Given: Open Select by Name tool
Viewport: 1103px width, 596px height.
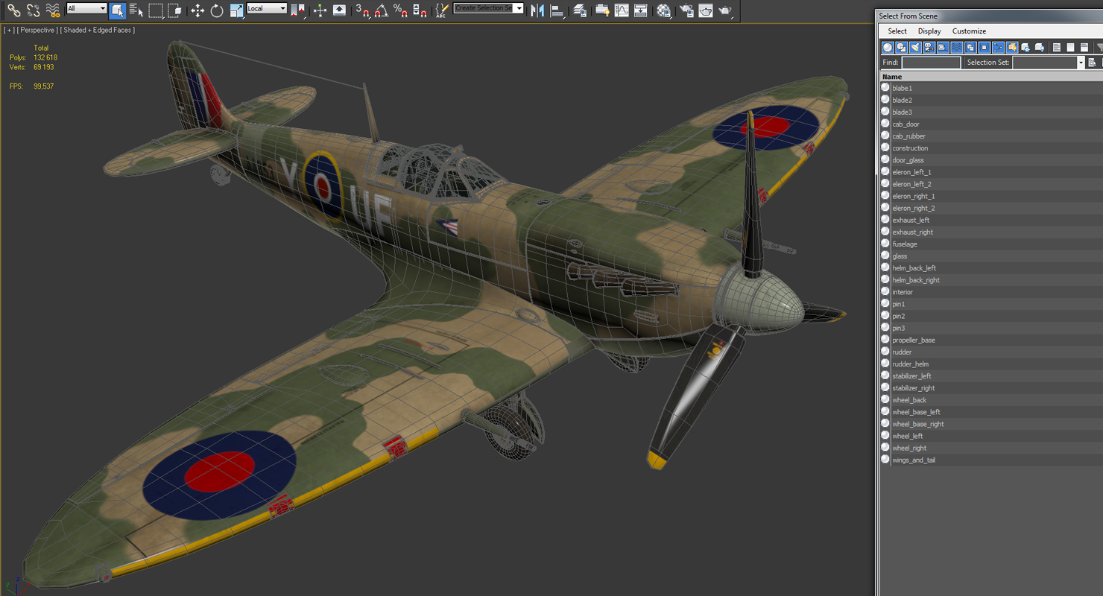Looking at the screenshot, I should pyautogui.click(x=136, y=10).
